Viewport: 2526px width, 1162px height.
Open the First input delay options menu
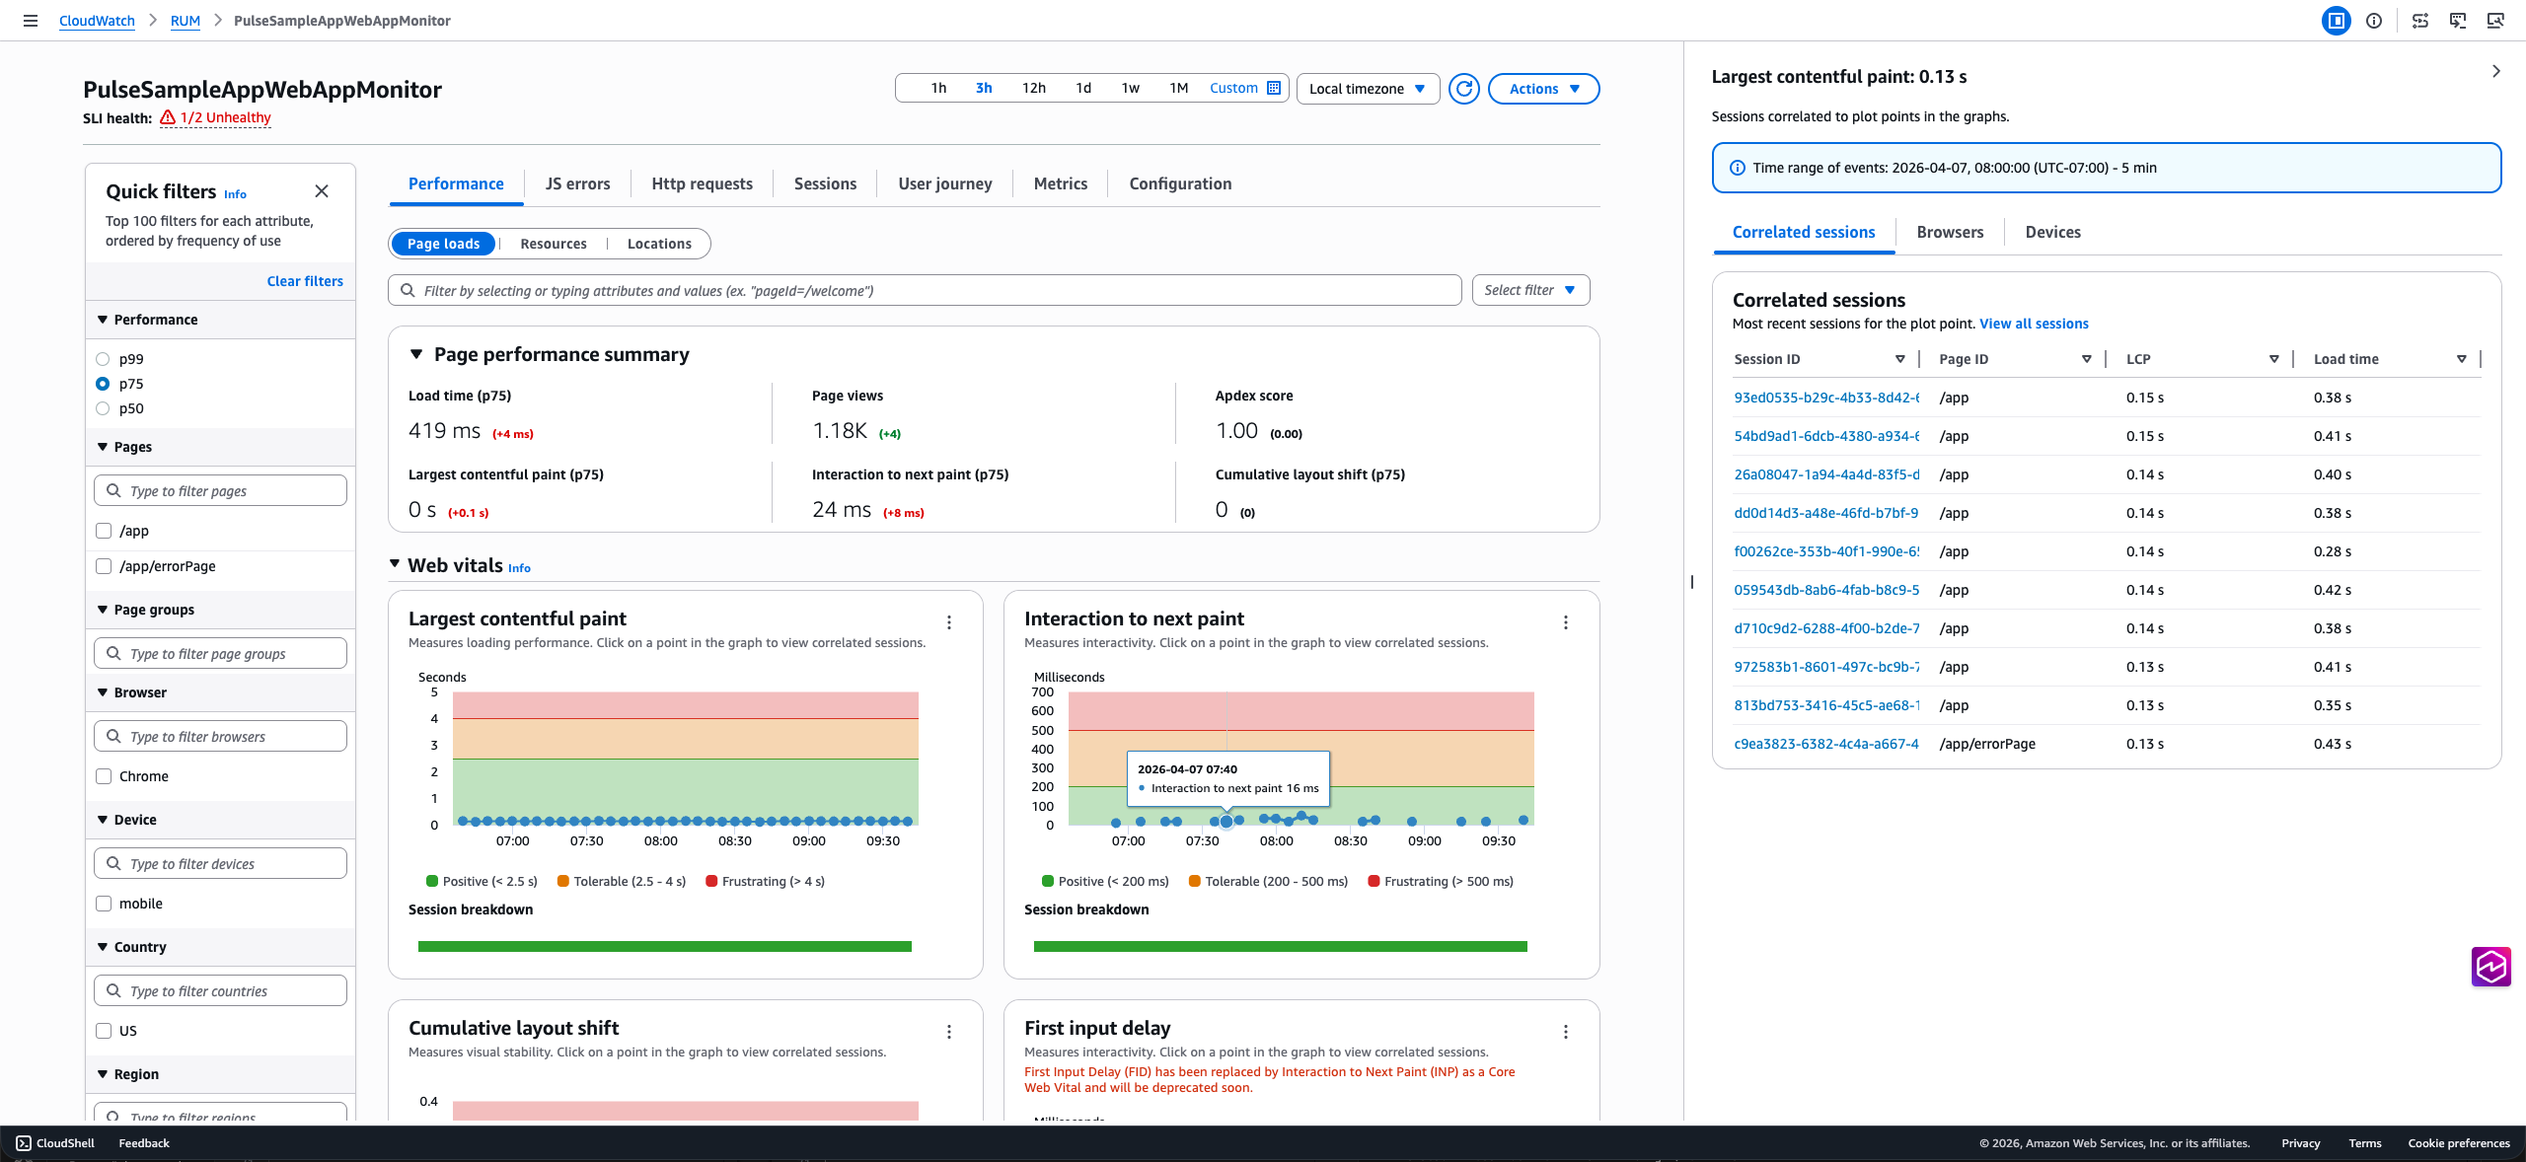pos(1566,1032)
